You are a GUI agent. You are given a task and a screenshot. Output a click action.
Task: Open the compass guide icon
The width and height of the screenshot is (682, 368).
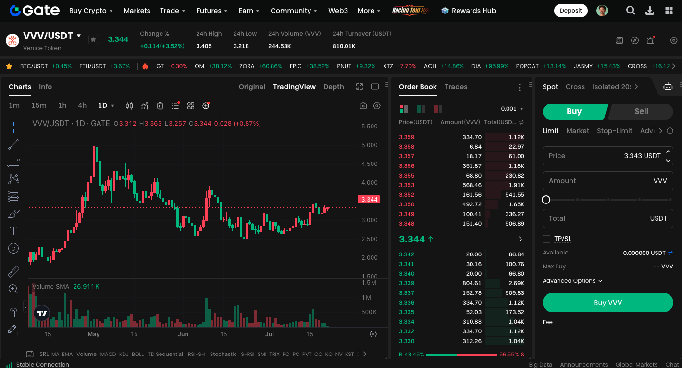pos(635,40)
